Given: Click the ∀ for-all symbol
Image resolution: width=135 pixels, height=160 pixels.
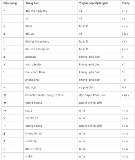Looking at the screenshot, I should click(5, 118).
